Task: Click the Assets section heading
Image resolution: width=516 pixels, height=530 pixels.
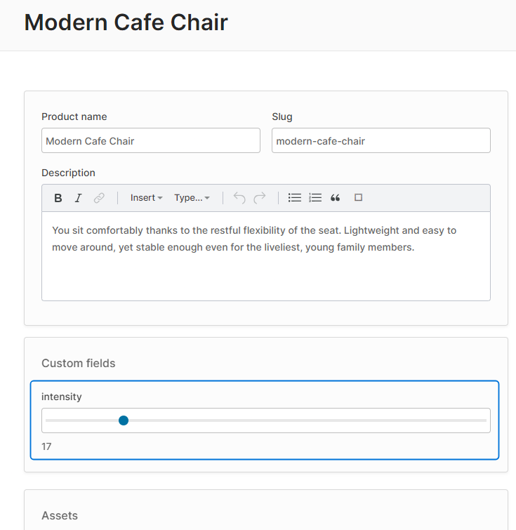Action: pyautogui.click(x=60, y=515)
